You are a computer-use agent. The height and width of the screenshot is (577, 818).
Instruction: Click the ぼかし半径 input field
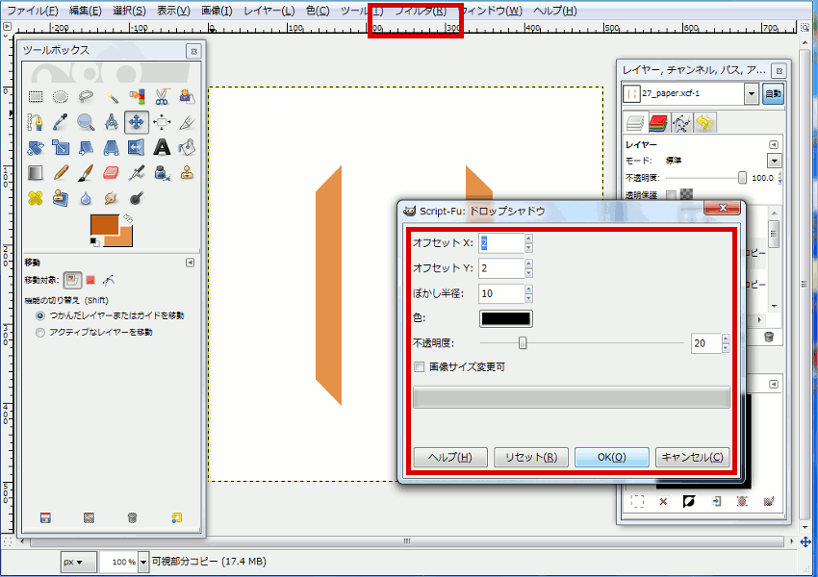point(500,293)
